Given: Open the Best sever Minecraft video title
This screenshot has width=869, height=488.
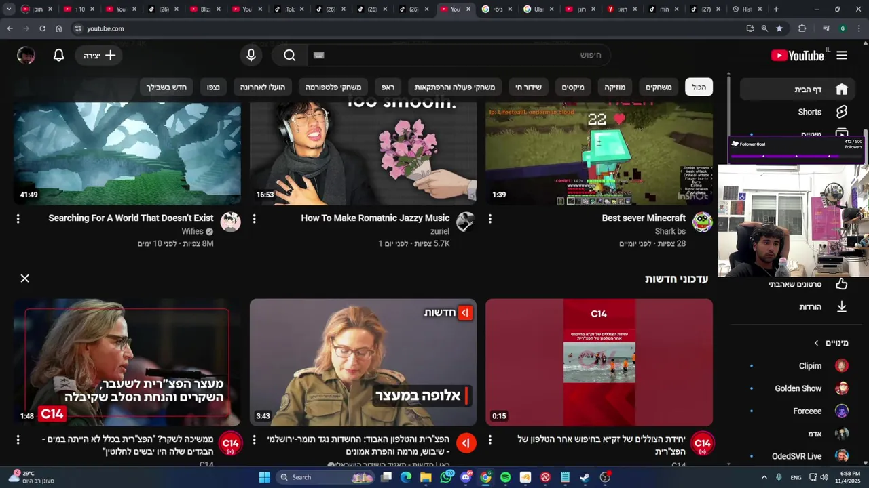Looking at the screenshot, I should [644, 218].
